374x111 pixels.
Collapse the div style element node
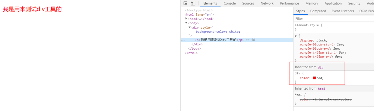pos(190,27)
